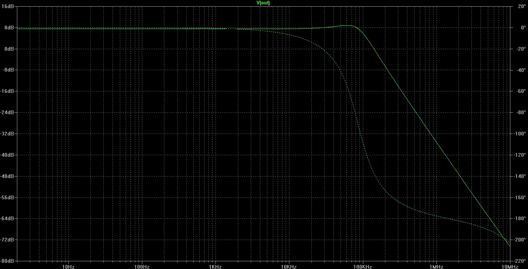The width and height of the screenshot is (528, 269).
Task: Pick the -200° phase axis label
Action: pos(520,240)
